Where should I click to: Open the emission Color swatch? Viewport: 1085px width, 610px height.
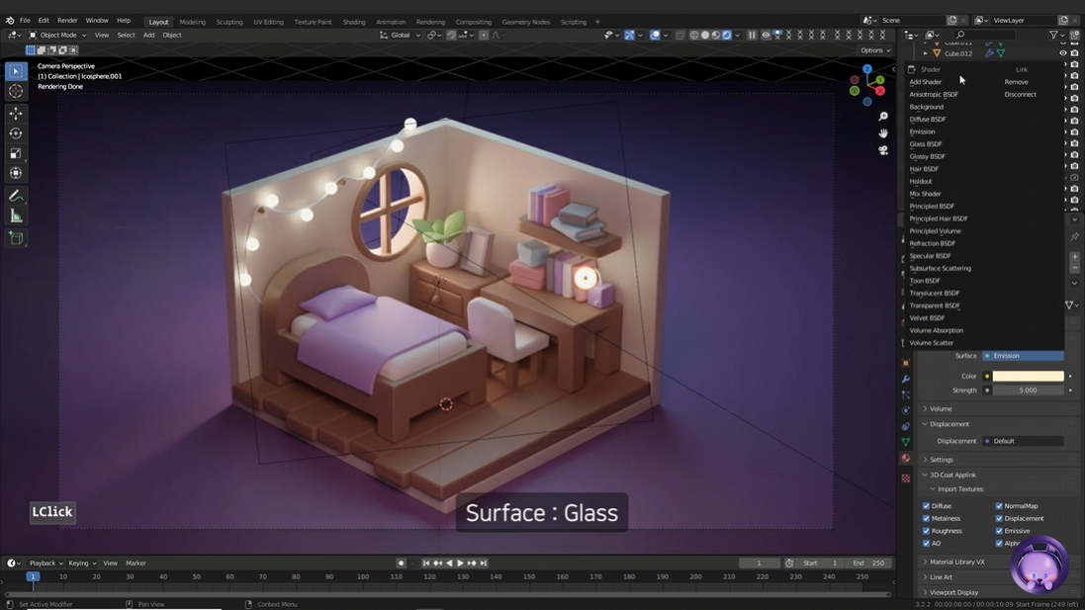[1029, 377]
